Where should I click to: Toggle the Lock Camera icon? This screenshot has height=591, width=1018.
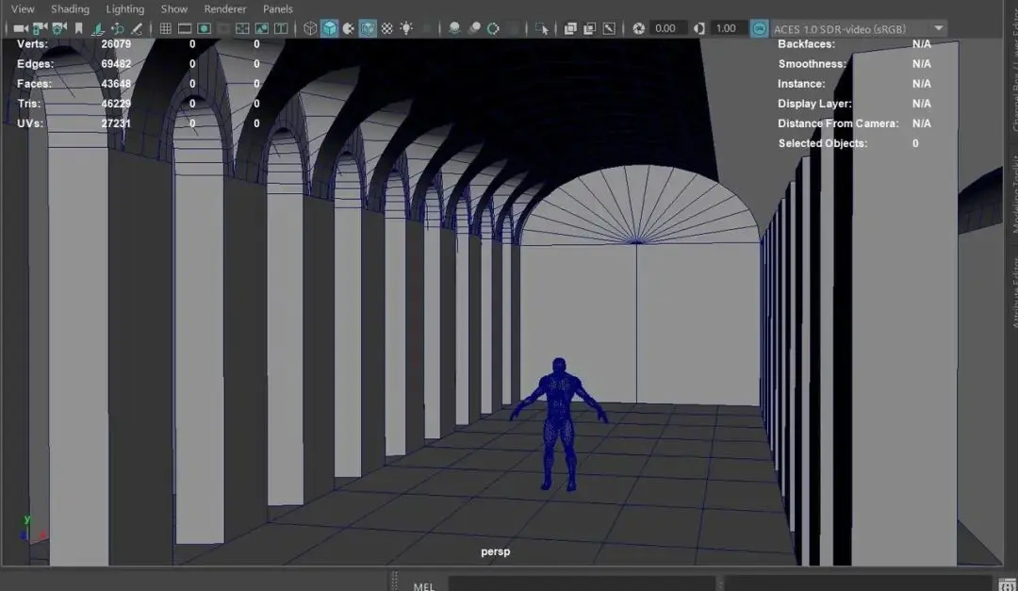tap(41, 28)
